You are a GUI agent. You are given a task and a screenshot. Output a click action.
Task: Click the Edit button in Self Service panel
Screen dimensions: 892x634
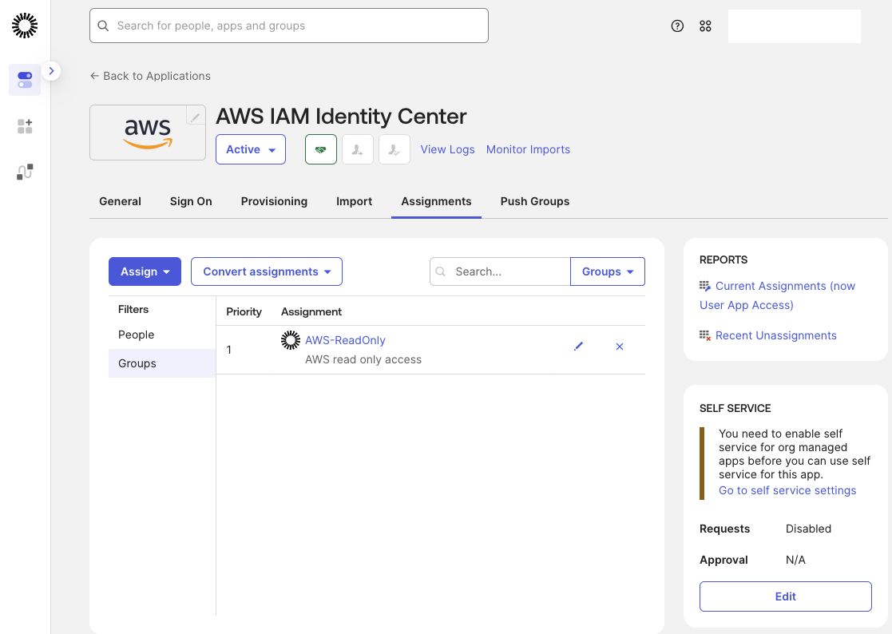click(x=785, y=596)
